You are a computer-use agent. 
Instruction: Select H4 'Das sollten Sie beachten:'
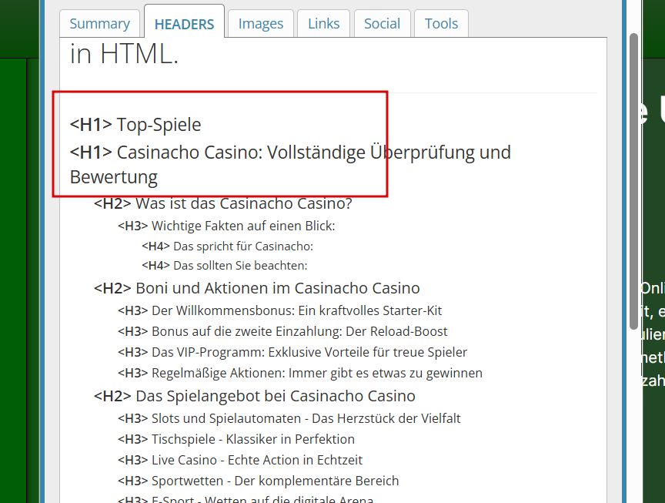click(224, 265)
